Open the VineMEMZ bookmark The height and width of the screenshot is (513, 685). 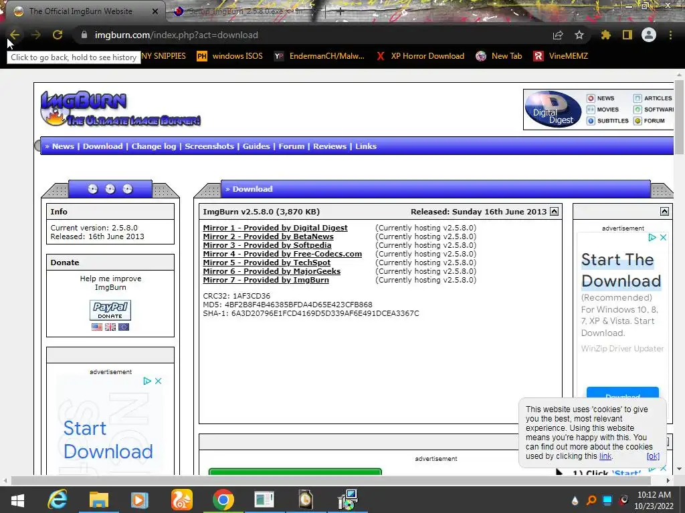pos(561,56)
